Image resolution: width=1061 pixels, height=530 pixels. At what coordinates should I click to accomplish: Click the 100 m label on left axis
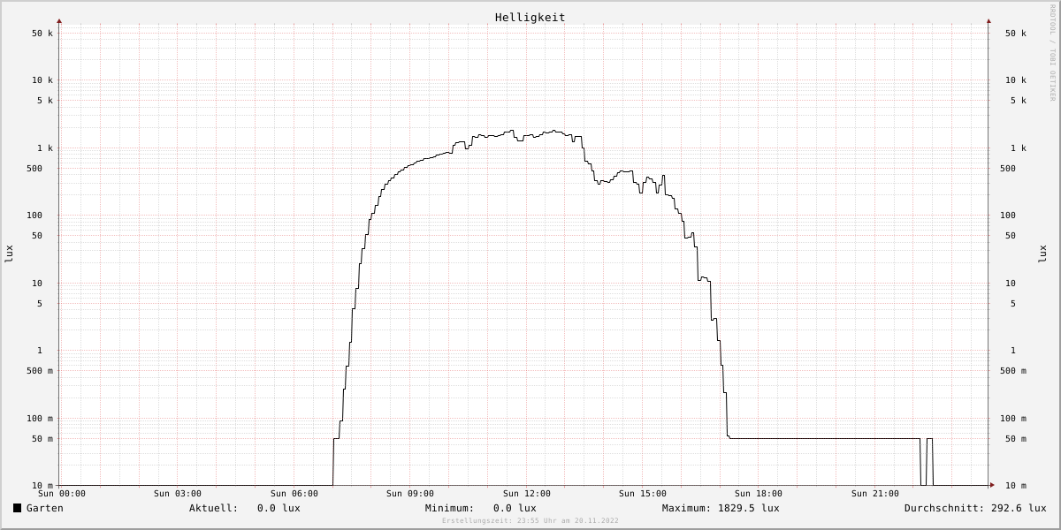click(x=40, y=419)
